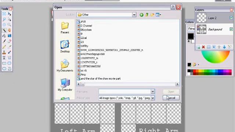The image size is (235, 132).
Task: Select the Pan hand tool
Action: [x=10, y=30]
